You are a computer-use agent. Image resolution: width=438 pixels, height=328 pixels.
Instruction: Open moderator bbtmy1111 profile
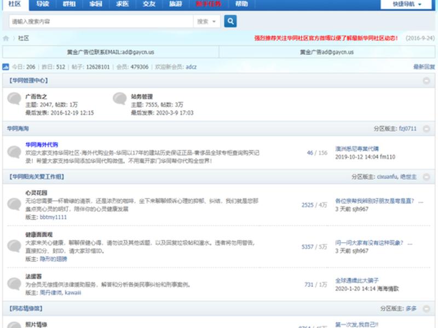click(x=53, y=217)
